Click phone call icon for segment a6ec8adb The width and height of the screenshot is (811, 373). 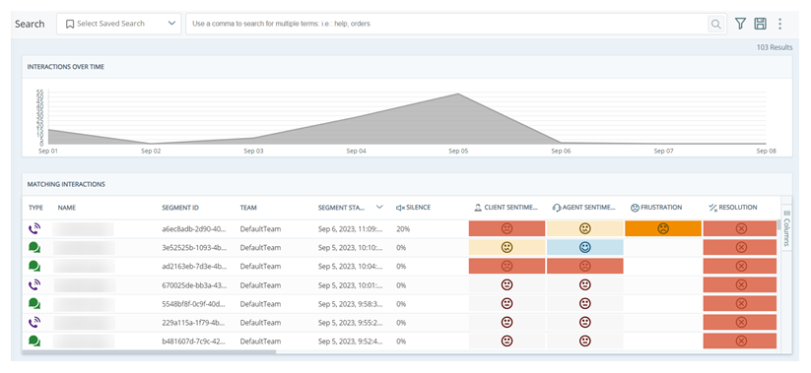pos(34,228)
